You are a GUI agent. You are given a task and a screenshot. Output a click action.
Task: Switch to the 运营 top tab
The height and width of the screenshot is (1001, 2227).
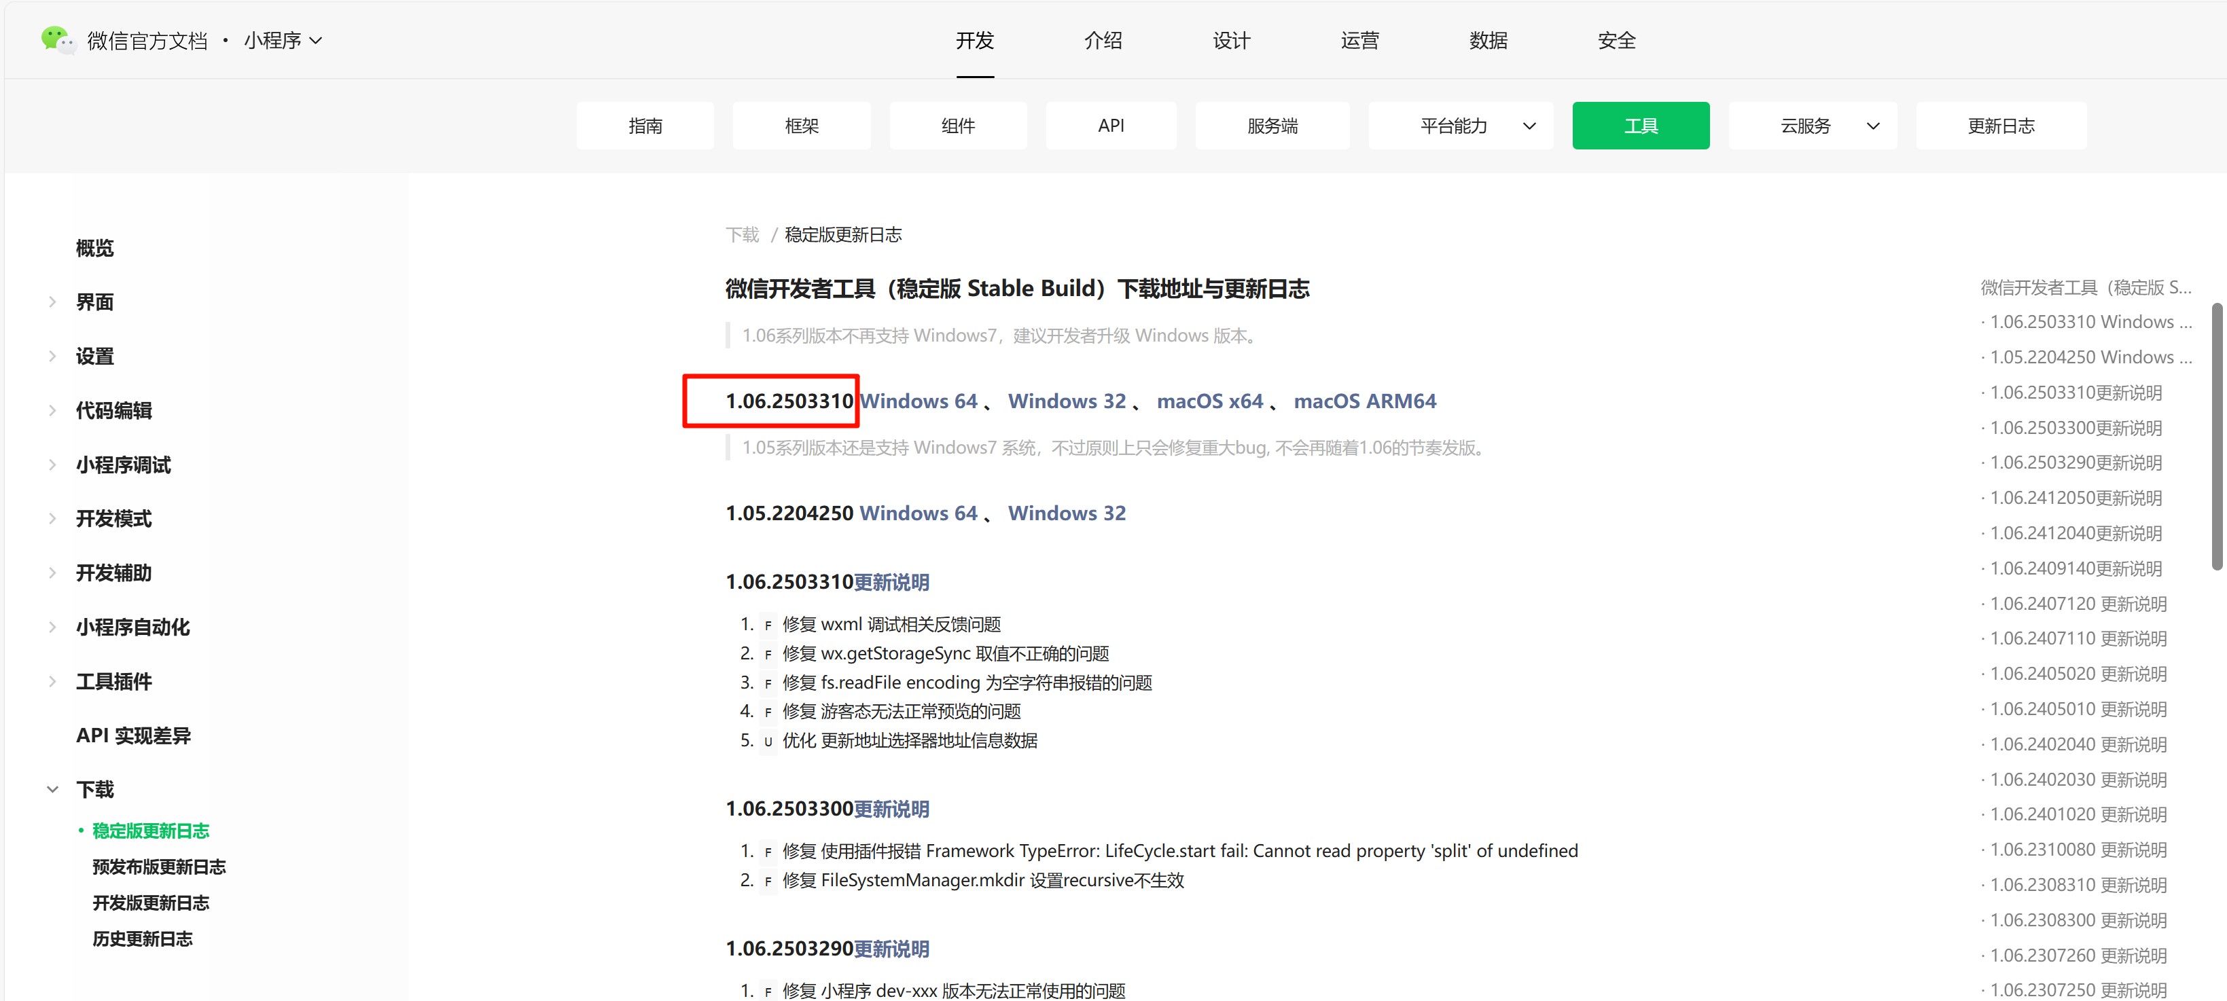point(1359,41)
